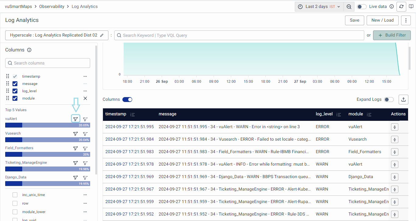The image size is (416, 221).
Task: Select the include filter icon for vuAlert
Action: (x=76, y=119)
